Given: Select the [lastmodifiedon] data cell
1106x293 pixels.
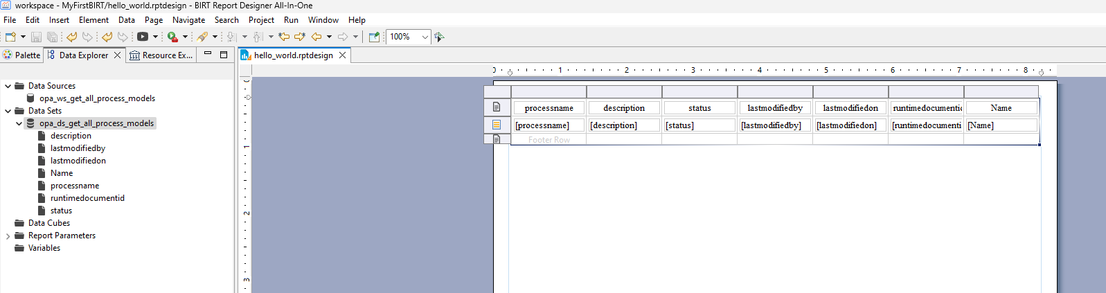Looking at the screenshot, I should point(850,125).
